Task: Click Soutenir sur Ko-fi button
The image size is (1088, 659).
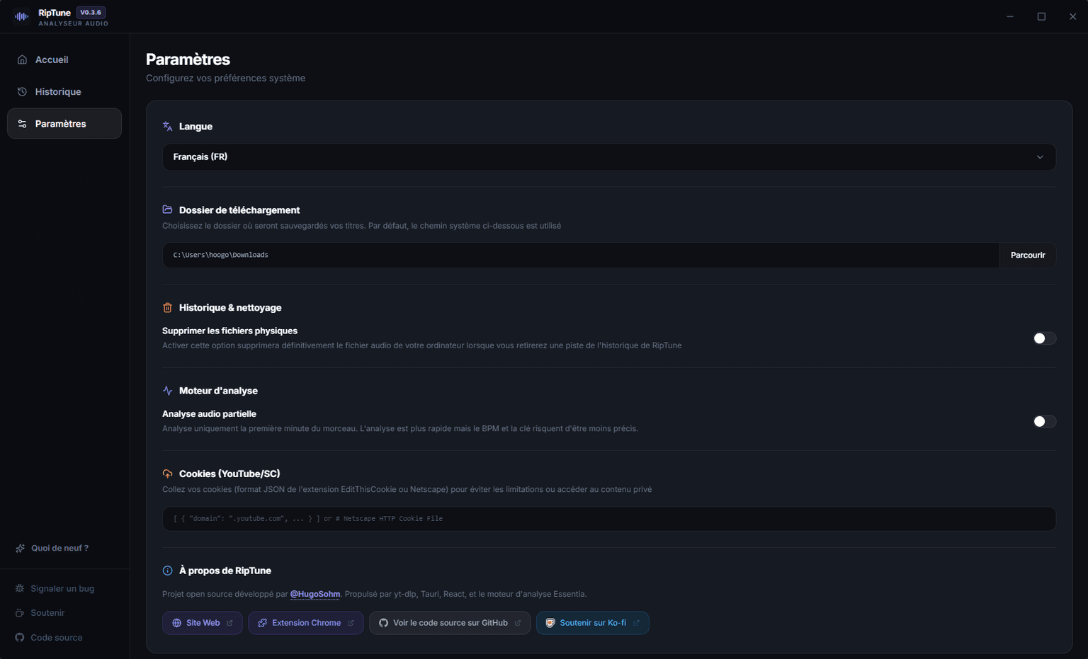Action: (x=593, y=623)
